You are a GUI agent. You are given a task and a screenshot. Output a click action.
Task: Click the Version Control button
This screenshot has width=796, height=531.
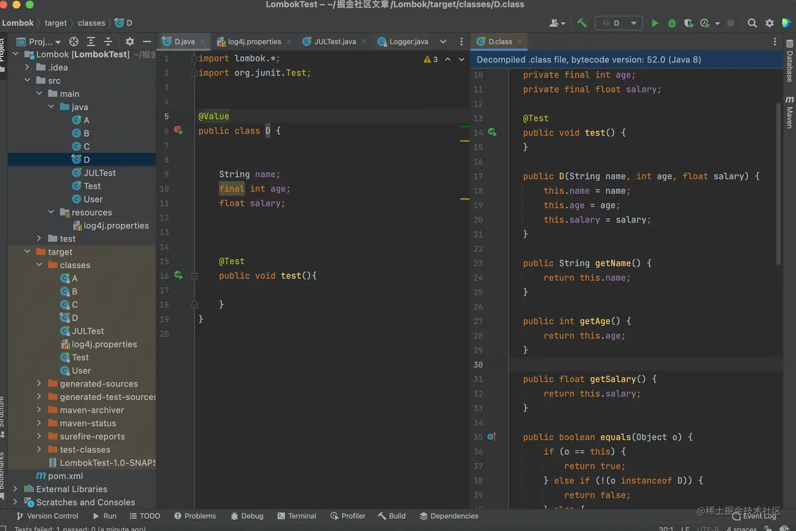pyautogui.click(x=47, y=516)
